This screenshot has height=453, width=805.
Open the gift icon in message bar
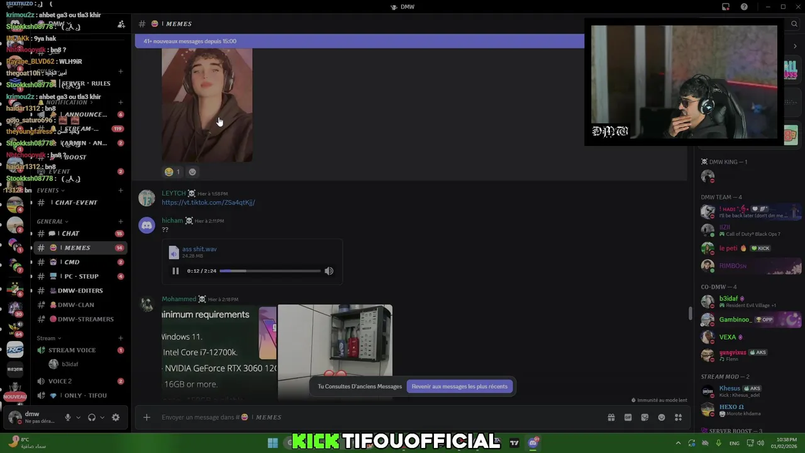tap(611, 417)
